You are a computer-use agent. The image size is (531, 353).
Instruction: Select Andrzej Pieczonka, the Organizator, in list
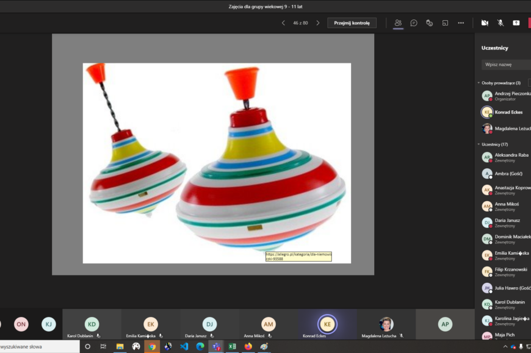pos(506,96)
